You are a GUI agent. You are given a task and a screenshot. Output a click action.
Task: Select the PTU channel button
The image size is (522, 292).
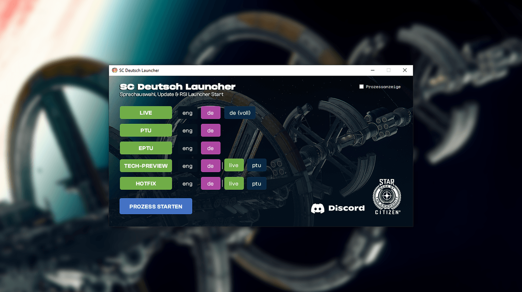click(146, 130)
